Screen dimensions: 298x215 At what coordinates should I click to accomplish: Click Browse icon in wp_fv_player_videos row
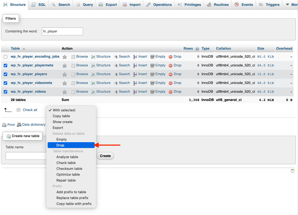(x=73, y=92)
